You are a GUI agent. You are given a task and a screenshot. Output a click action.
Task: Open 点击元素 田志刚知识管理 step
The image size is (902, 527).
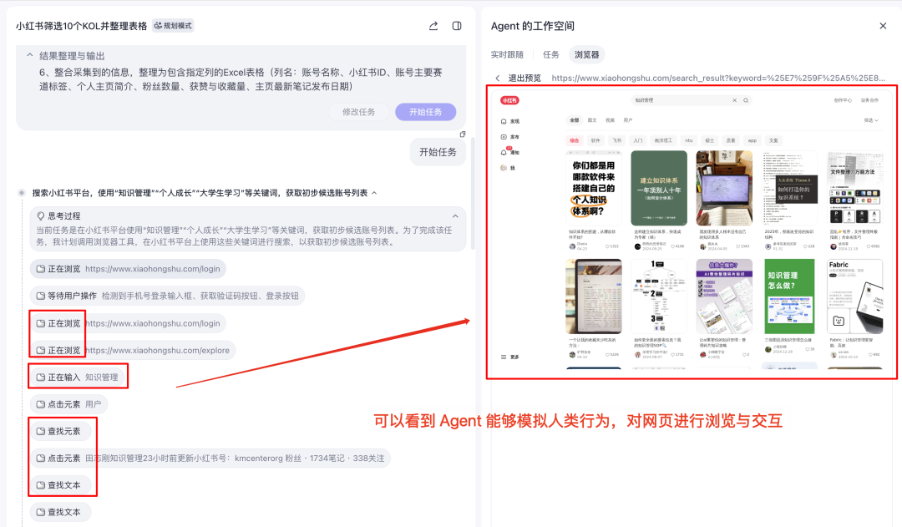click(210, 459)
